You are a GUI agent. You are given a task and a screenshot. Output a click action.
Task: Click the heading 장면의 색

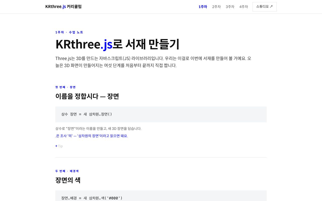[x=68, y=180]
